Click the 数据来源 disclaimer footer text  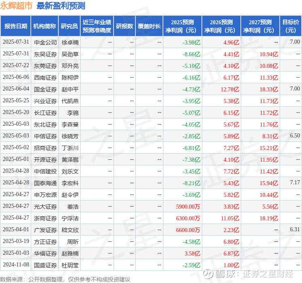pyautogui.click(x=65, y=279)
